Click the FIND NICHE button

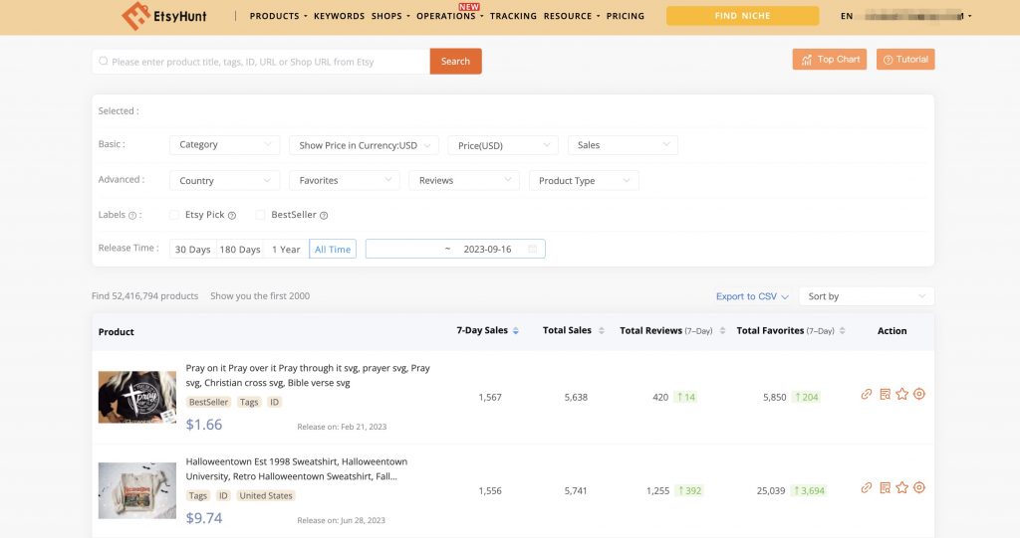(742, 16)
